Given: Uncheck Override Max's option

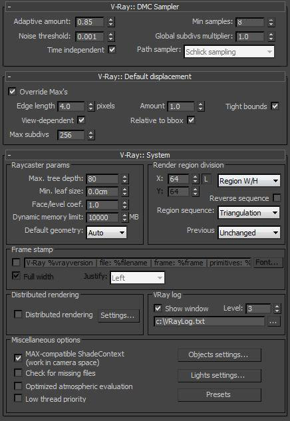Looking at the screenshot, I should 12,92.
